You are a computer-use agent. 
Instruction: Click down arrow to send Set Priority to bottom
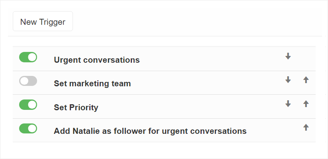[288, 103]
